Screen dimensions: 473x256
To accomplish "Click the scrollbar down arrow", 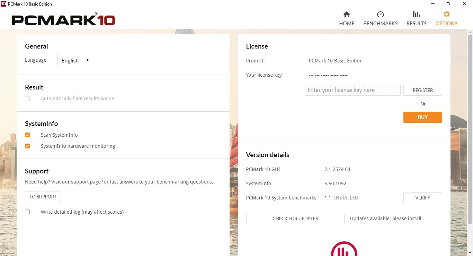I will click(x=470, y=253).
